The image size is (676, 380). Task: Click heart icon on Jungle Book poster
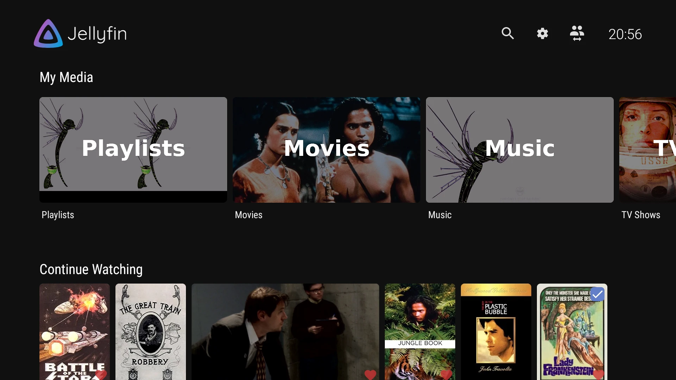pyautogui.click(x=446, y=374)
